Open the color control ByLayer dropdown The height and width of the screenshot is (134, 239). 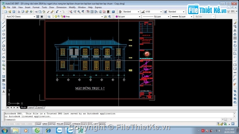(x=139, y=16)
